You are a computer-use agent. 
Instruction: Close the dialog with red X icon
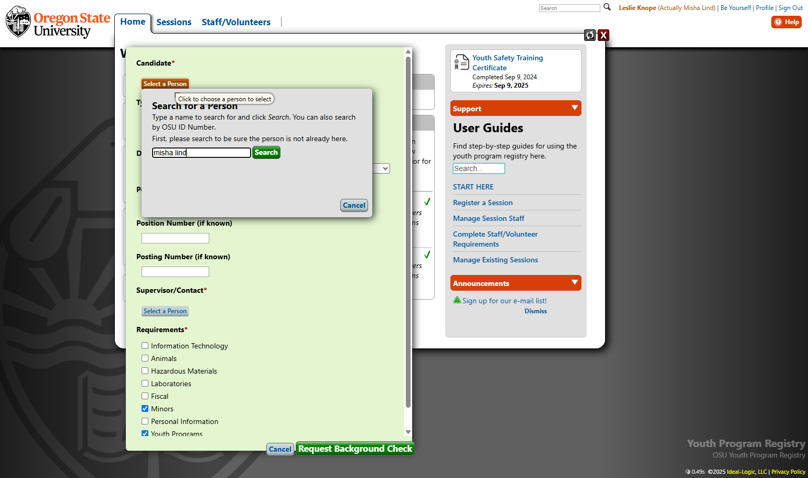click(604, 35)
